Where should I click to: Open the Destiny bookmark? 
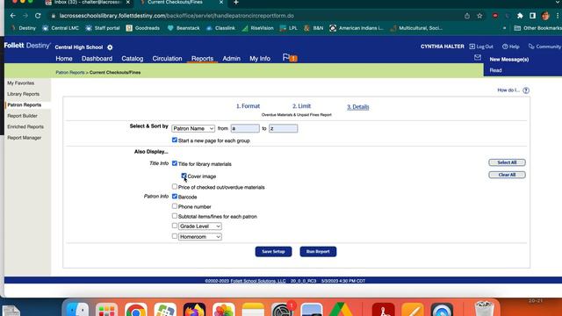24,28
